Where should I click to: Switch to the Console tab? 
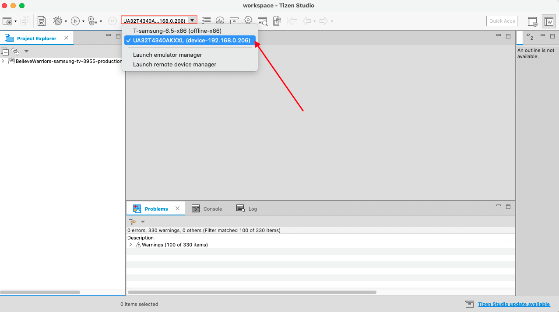pyautogui.click(x=207, y=209)
